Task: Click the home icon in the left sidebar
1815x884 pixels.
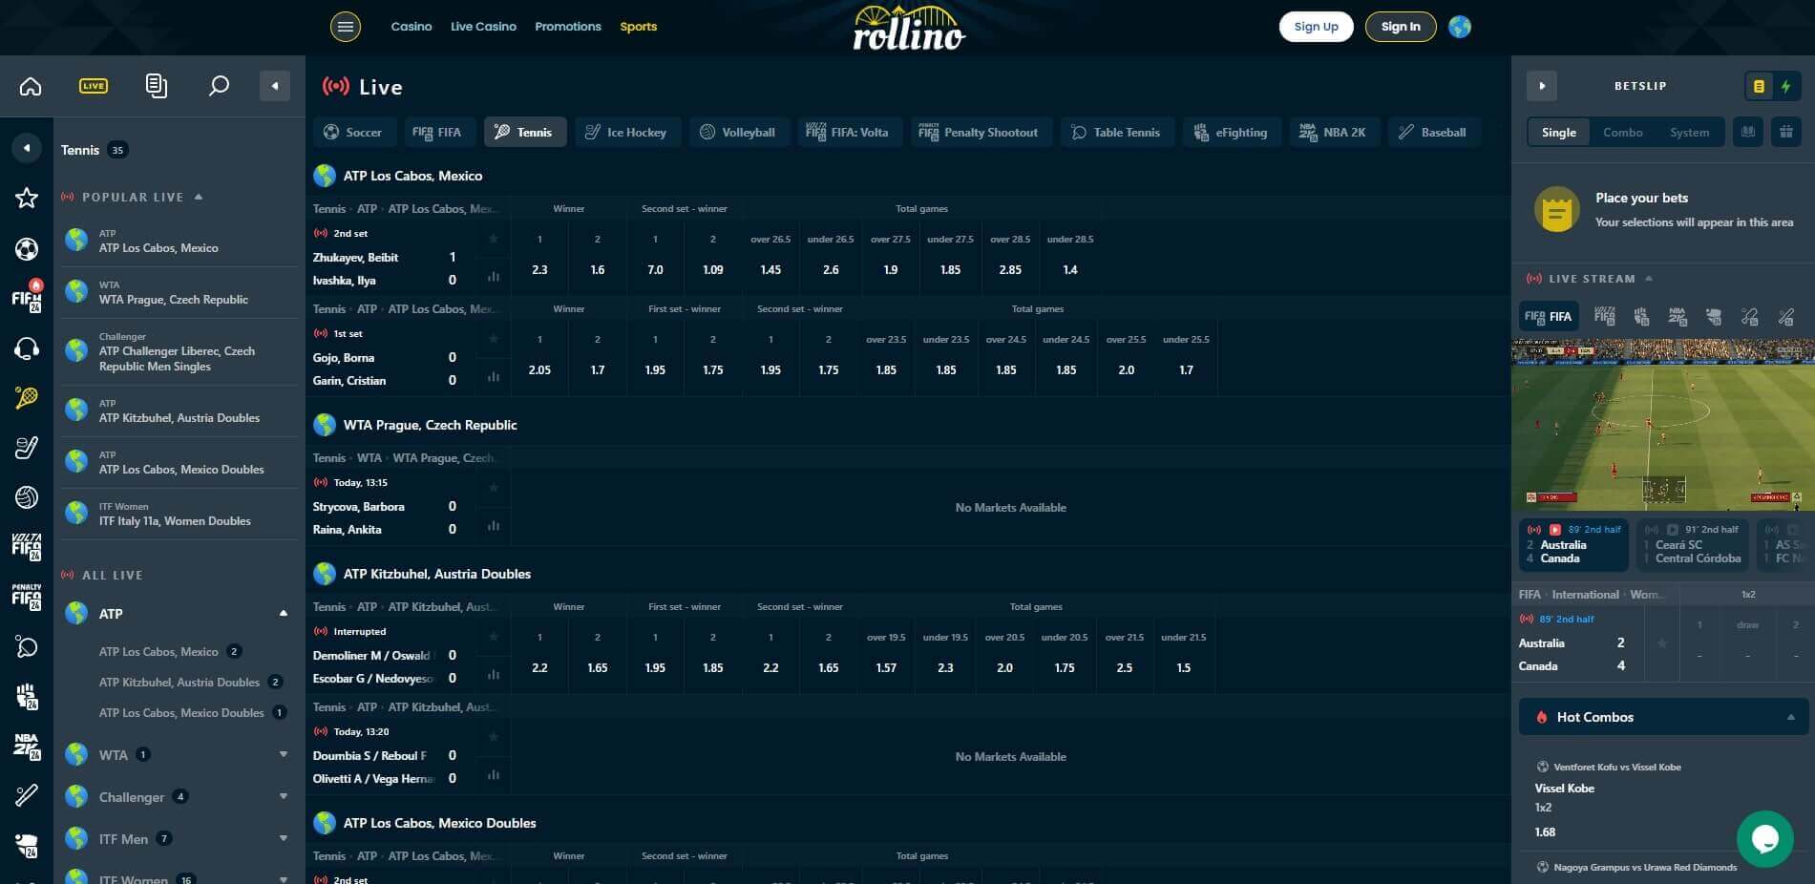Action: 30,86
